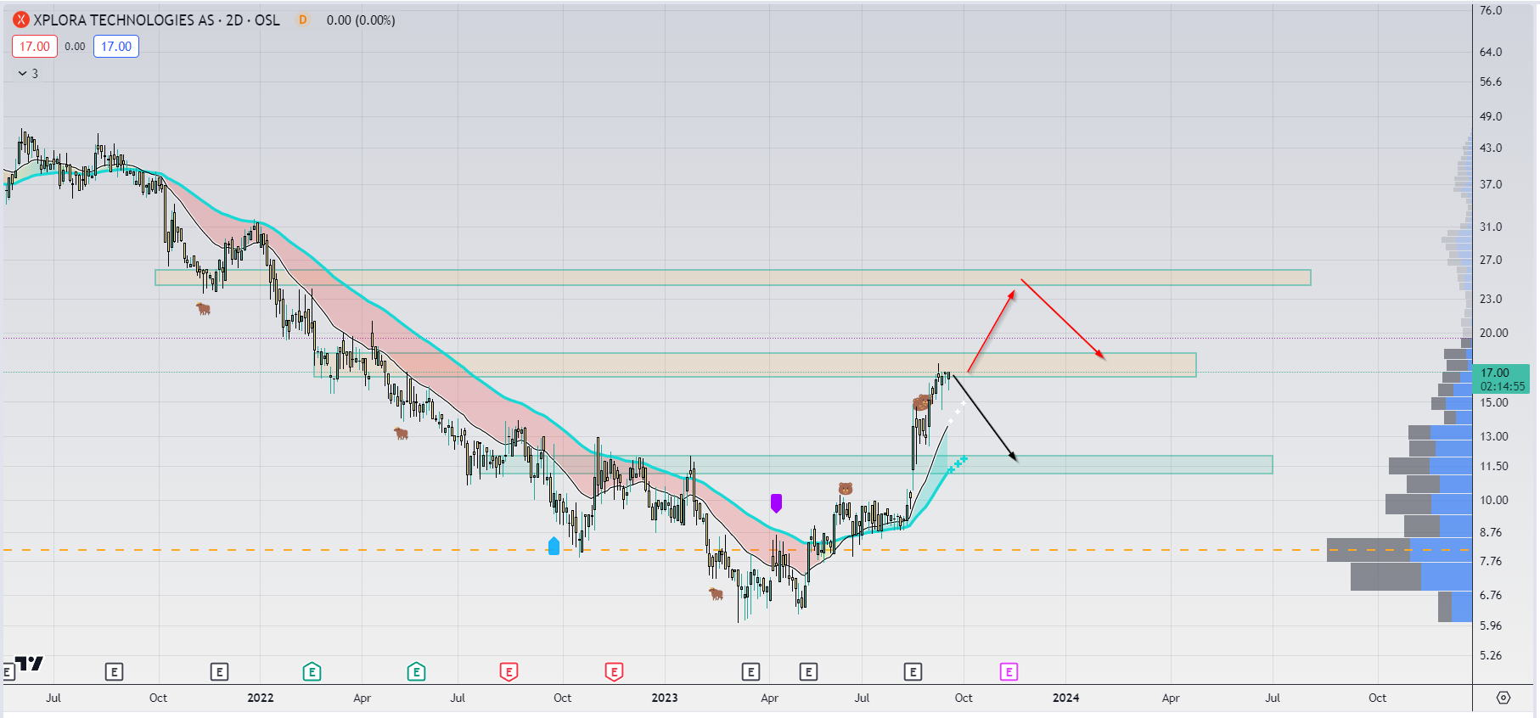Click double bear emoji near 15.00 level
The image size is (1540, 718).
pyautogui.click(x=921, y=402)
